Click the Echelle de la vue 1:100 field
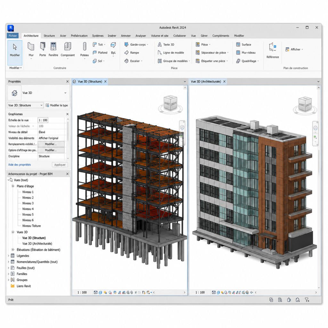 (x=43, y=120)
